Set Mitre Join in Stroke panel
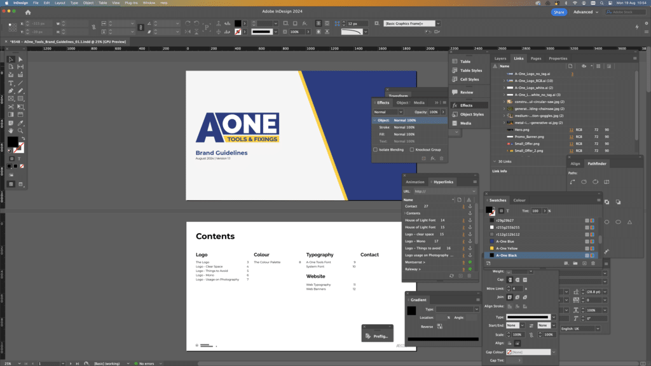 [x=510, y=297]
